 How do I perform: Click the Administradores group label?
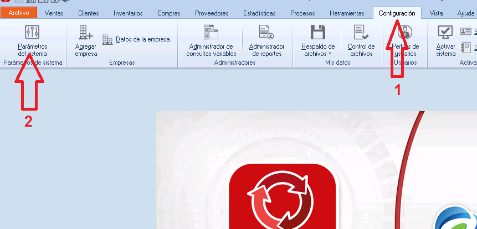point(235,63)
